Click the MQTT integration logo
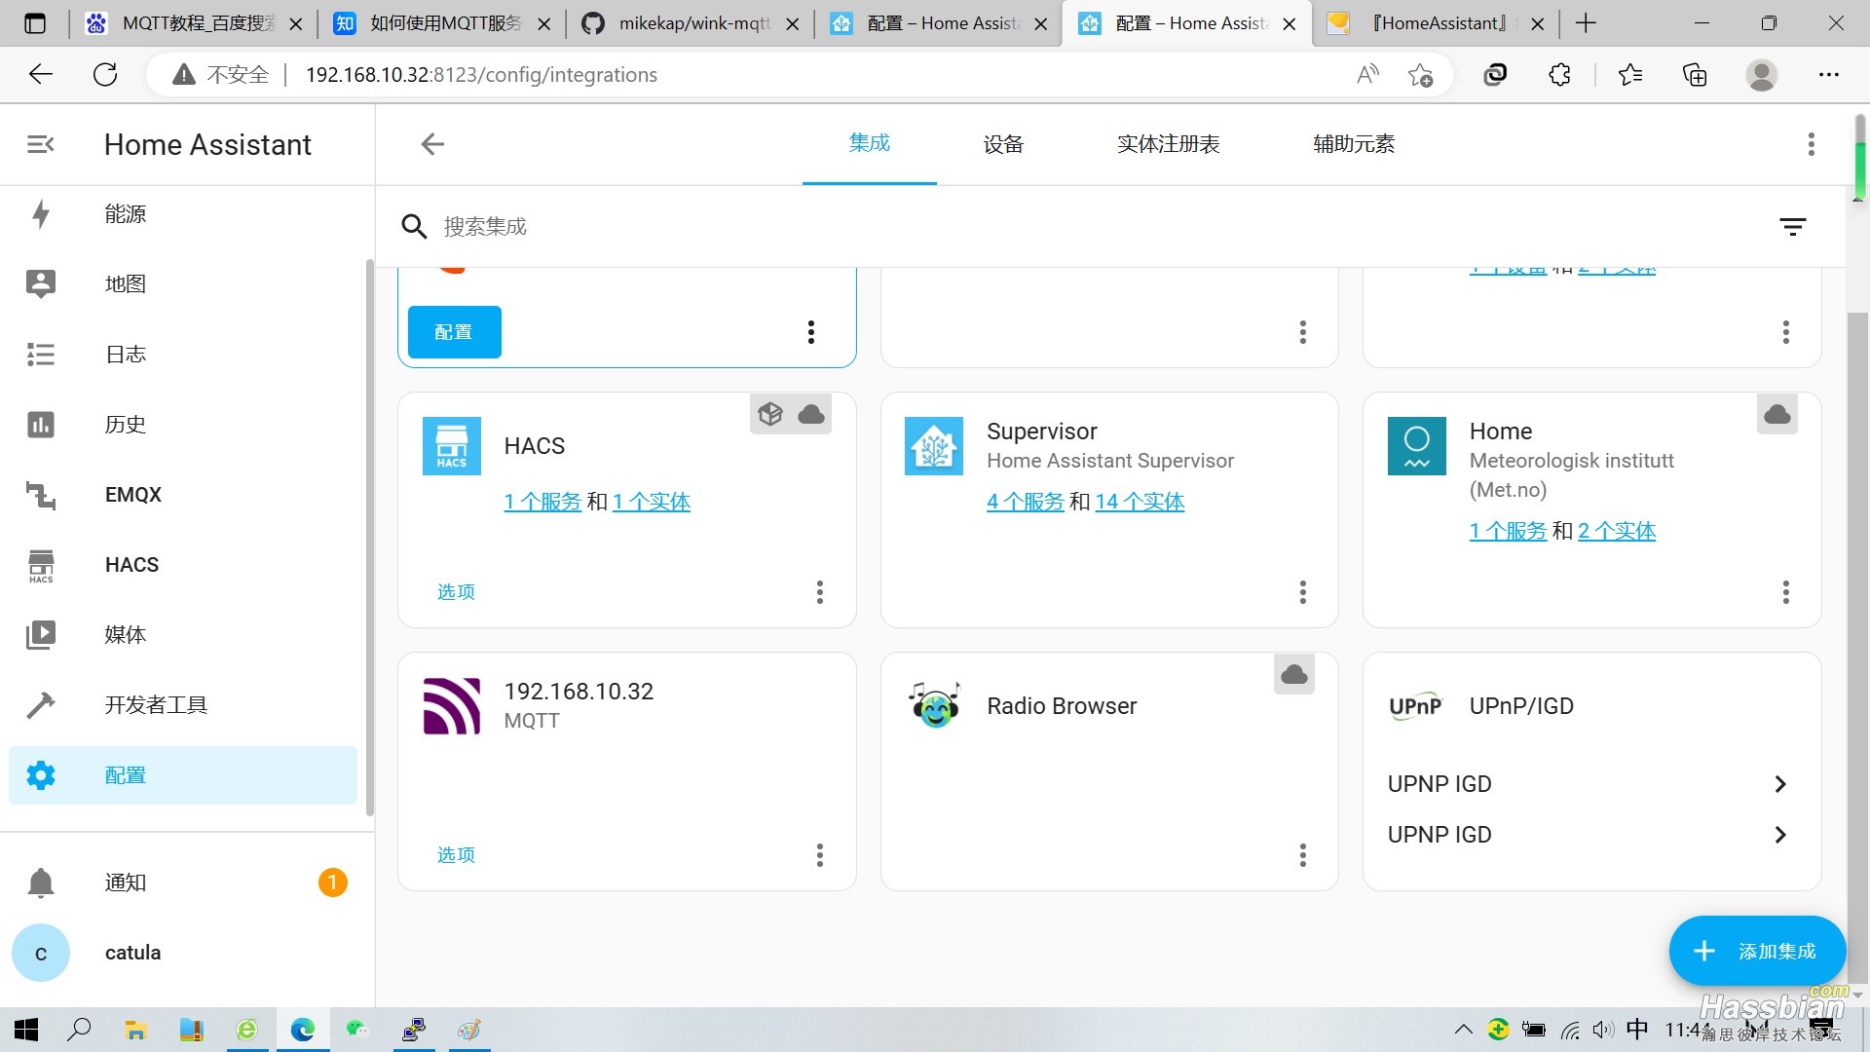The width and height of the screenshot is (1870, 1052). tap(452, 706)
